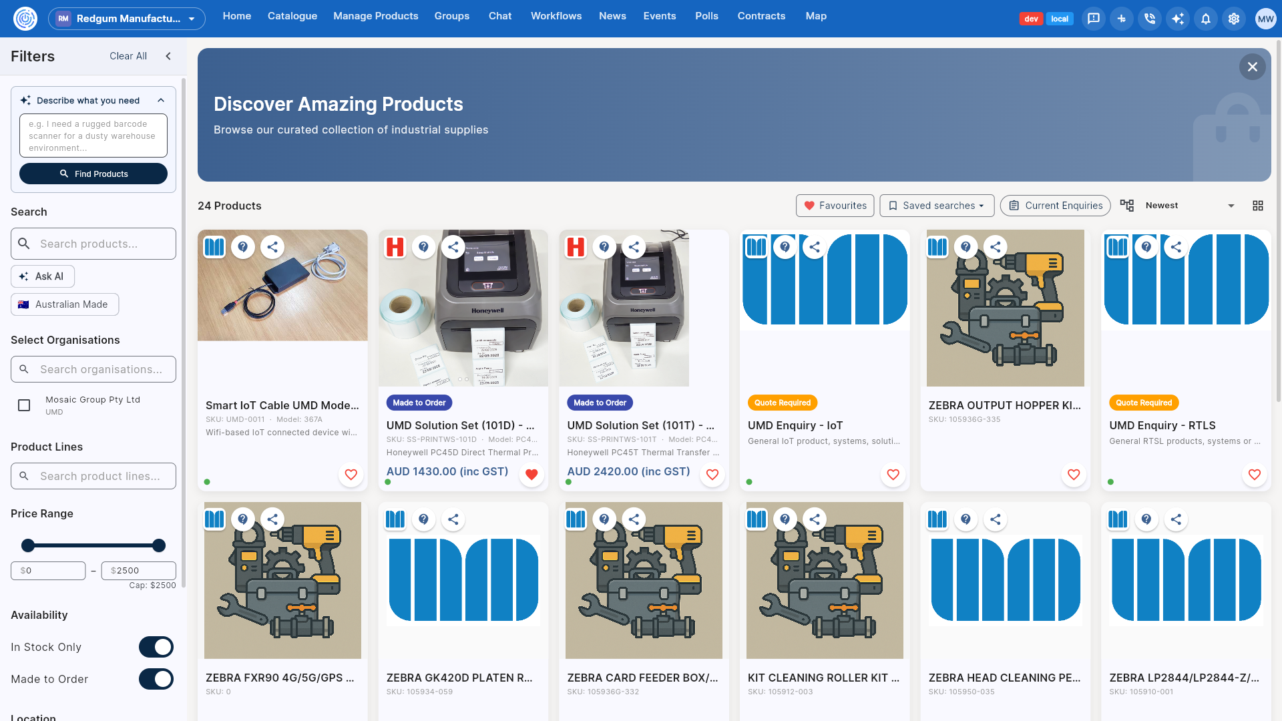1282x721 pixels.
Task: Open settings gear icon in header
Action: tap(1234, 19)
